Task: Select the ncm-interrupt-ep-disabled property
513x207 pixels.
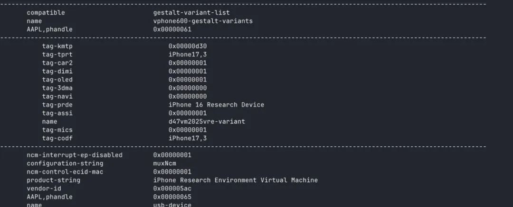Action: click(x=74, y=155)
